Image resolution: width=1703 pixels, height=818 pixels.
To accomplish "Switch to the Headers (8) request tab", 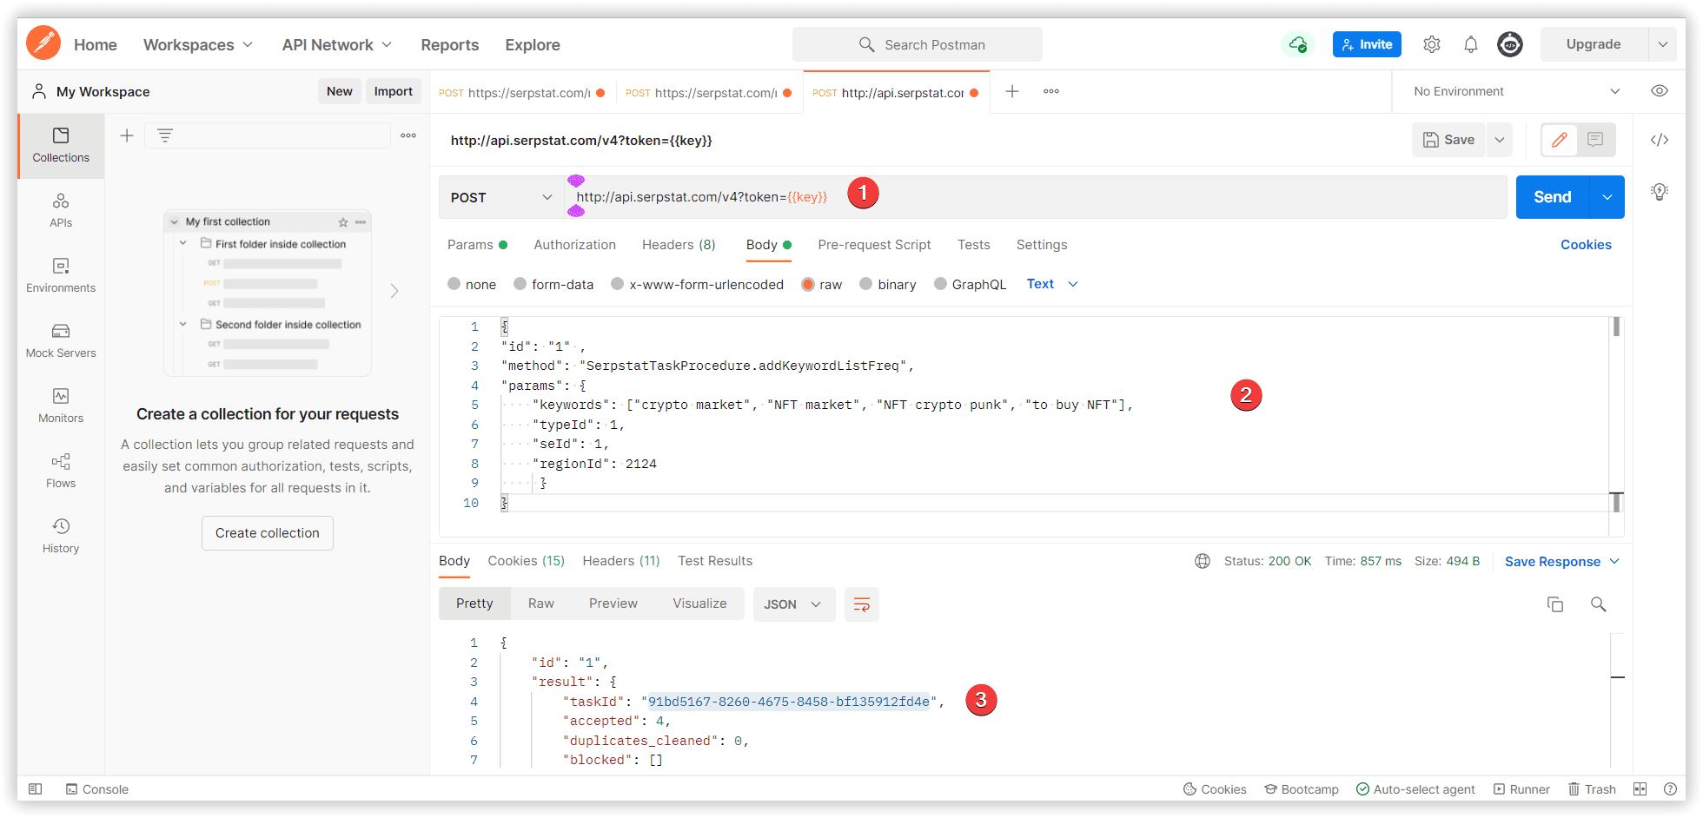I will point(679,245).
